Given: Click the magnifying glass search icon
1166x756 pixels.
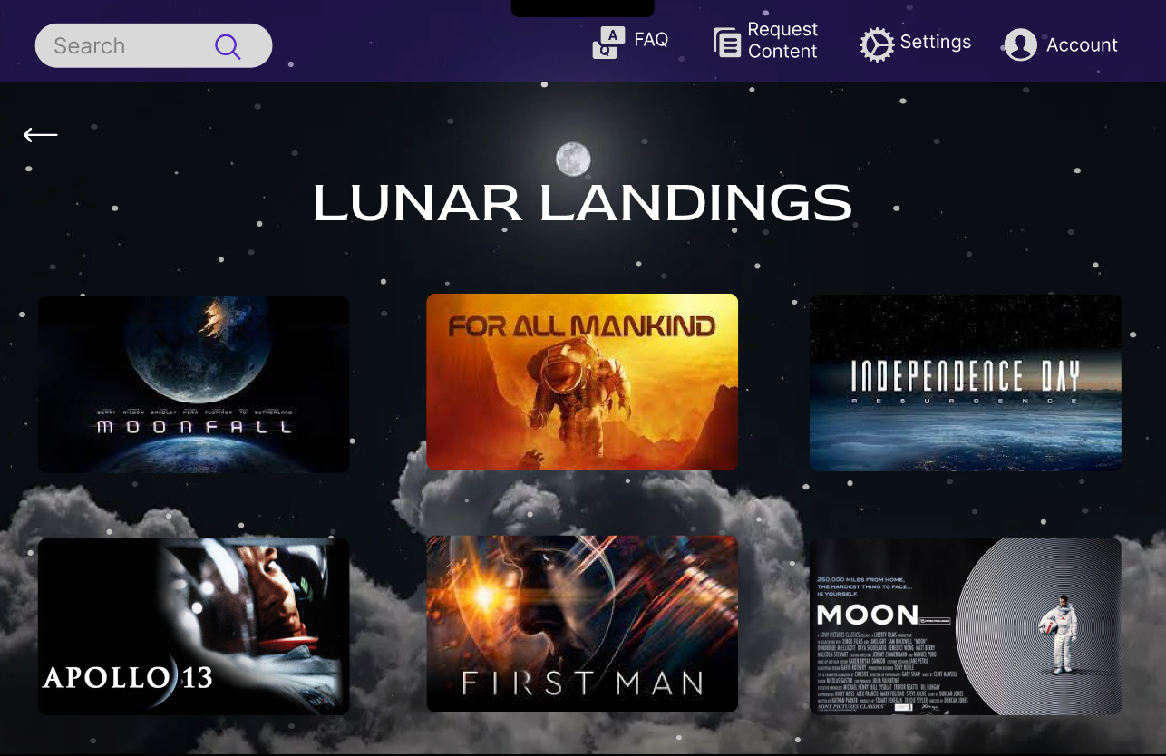Looking at the screenshot, I should click(228, 46).
